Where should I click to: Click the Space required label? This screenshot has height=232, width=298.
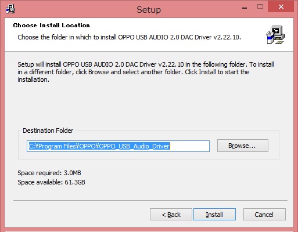[49, 173]
